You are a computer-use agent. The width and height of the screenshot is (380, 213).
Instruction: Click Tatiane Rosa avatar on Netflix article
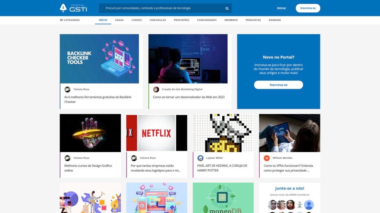(134, 158)
